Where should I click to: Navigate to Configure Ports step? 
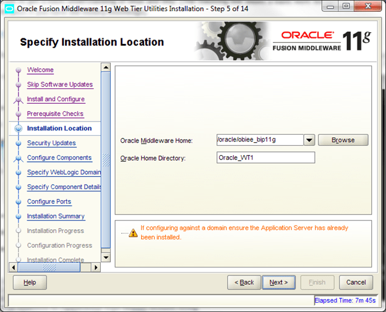pos(49,202)
